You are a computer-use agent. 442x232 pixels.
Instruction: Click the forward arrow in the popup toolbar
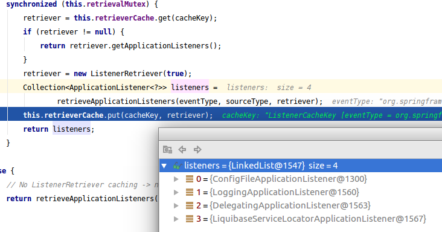coord(197,149)
